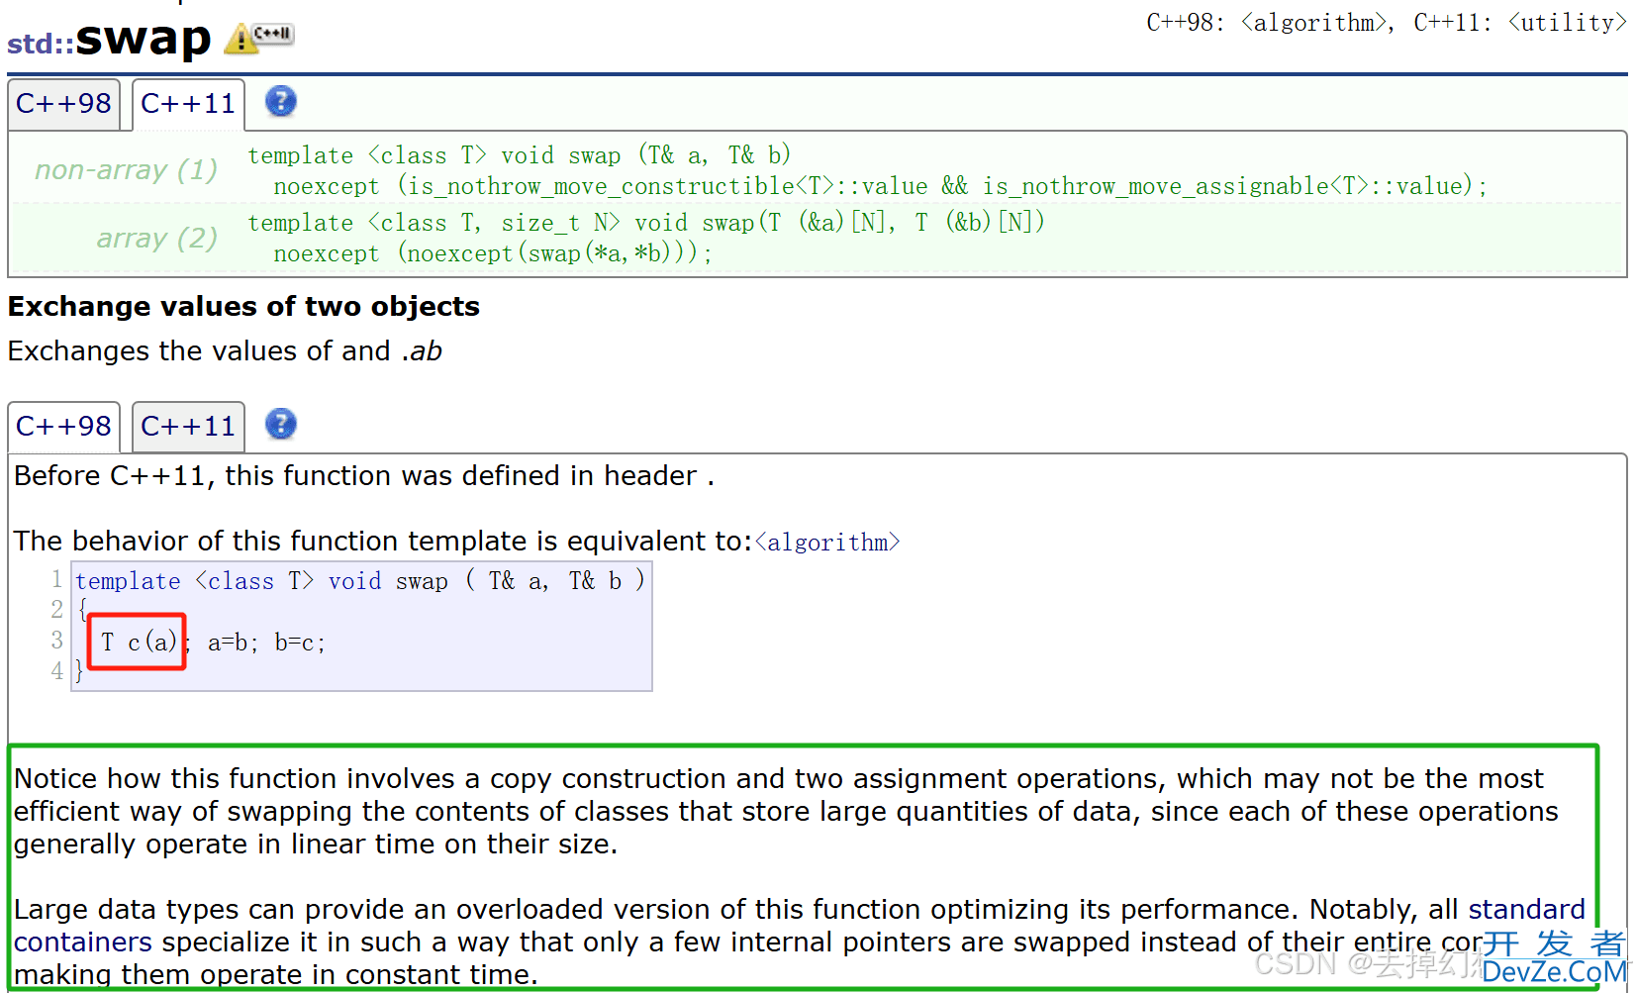Click the std::swap page title
This screenshot has height=993, width=1637.
pyautogui.click(x=109, y=40)
